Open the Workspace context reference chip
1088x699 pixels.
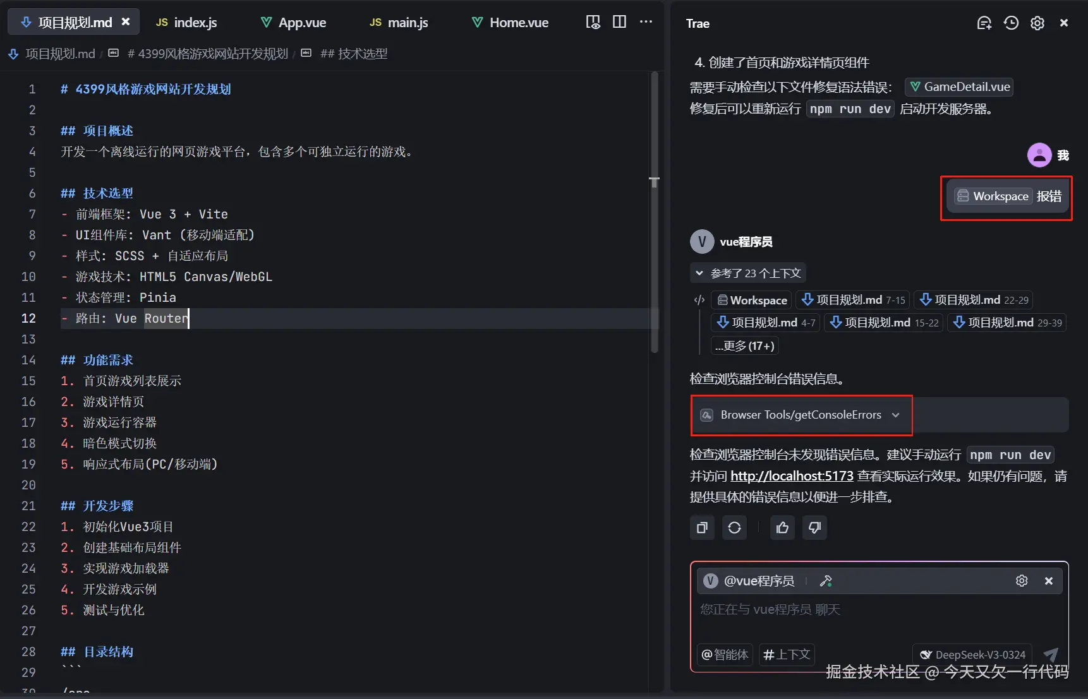[x=752, y=301]
